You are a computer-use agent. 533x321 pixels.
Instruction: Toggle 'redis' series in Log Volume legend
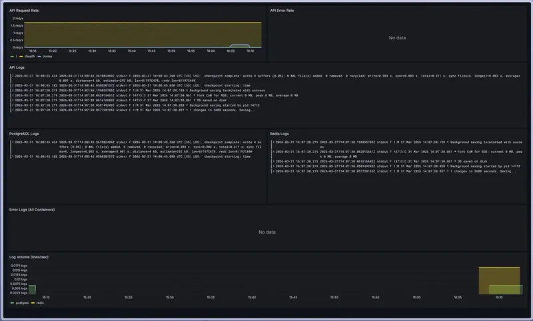pyautogui.click(x=40, y=302)
